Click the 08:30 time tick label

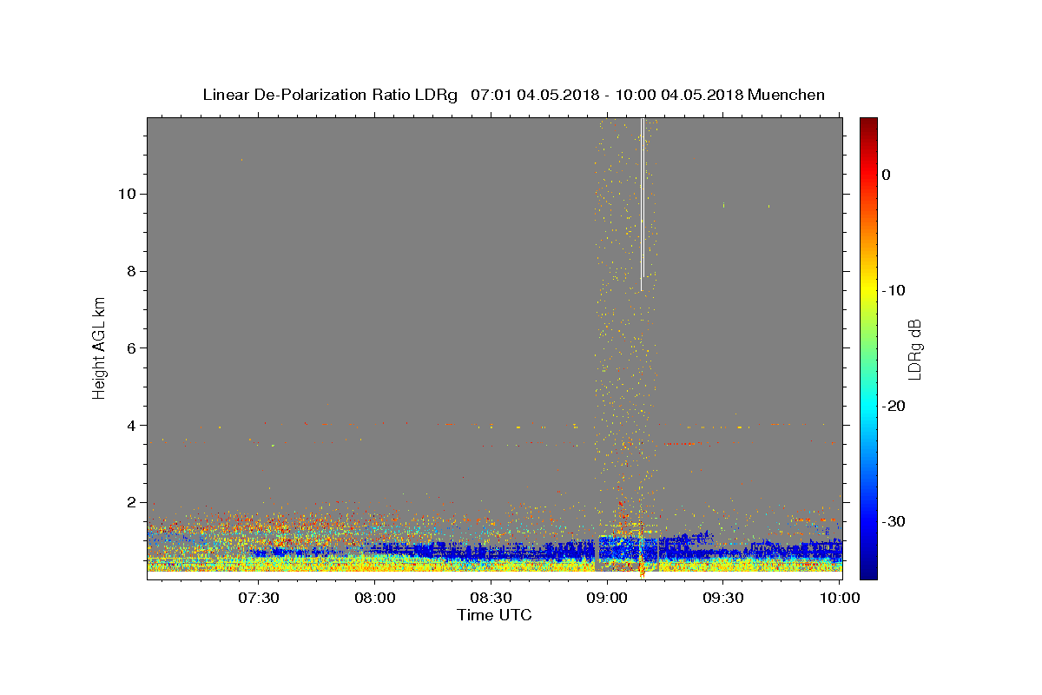(491, 598)
